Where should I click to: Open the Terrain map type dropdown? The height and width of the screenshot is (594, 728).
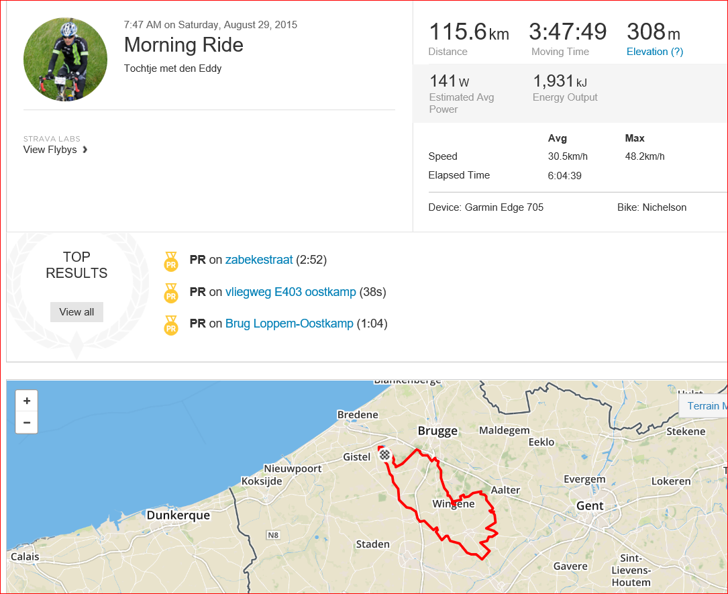703,406
